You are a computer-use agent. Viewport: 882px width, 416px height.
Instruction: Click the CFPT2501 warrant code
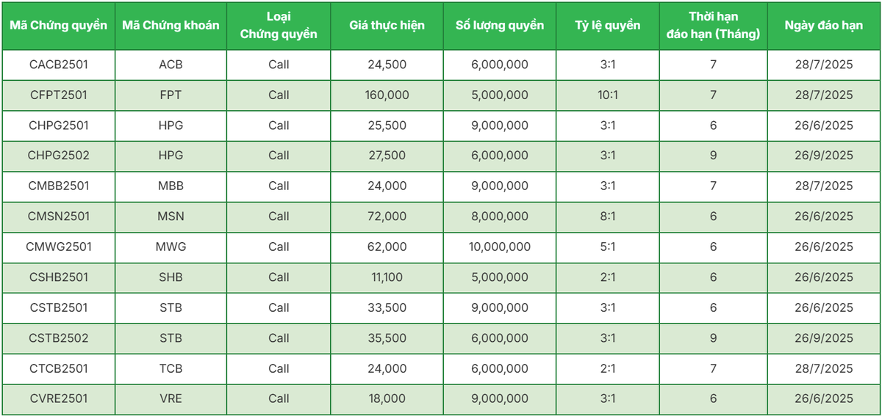[x=59, y=95]
